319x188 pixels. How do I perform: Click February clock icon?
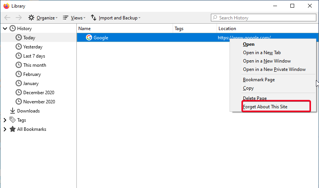pyautogui.click(x=18, y=74)
